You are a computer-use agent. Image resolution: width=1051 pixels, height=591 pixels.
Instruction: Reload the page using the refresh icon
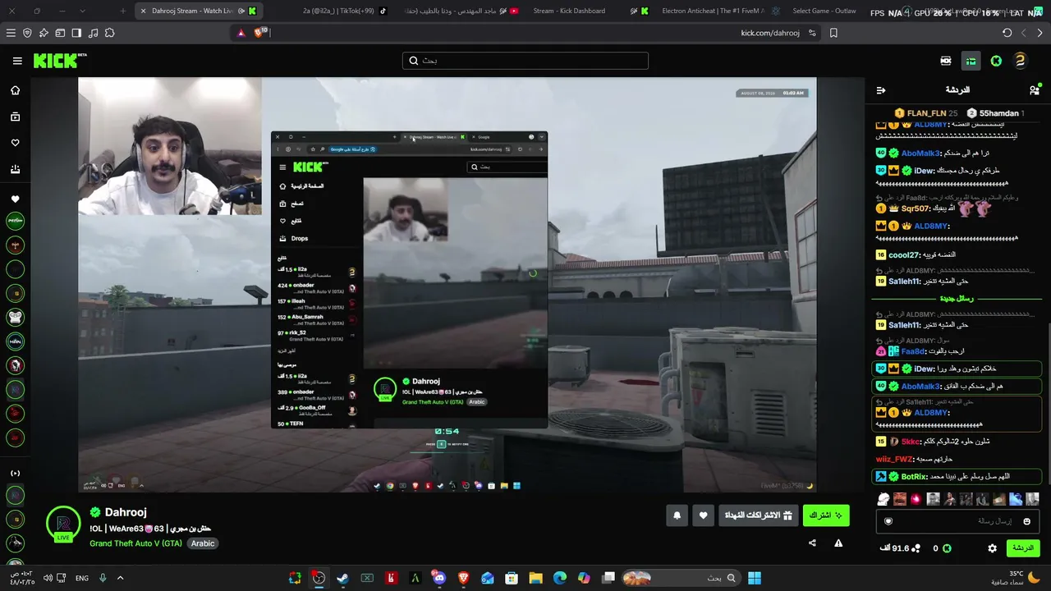pyautogui.click(x=1007, y=33)
